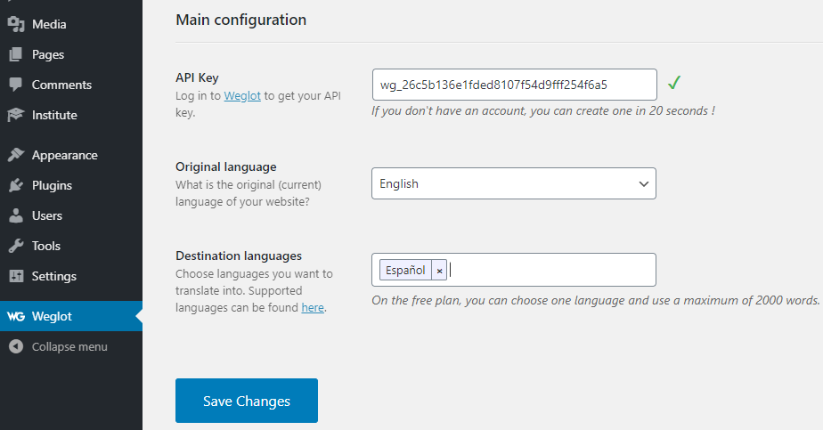This screenshot has width=823, height=430.
Task: Open the Original language dropdown
Action: point(513,183)
